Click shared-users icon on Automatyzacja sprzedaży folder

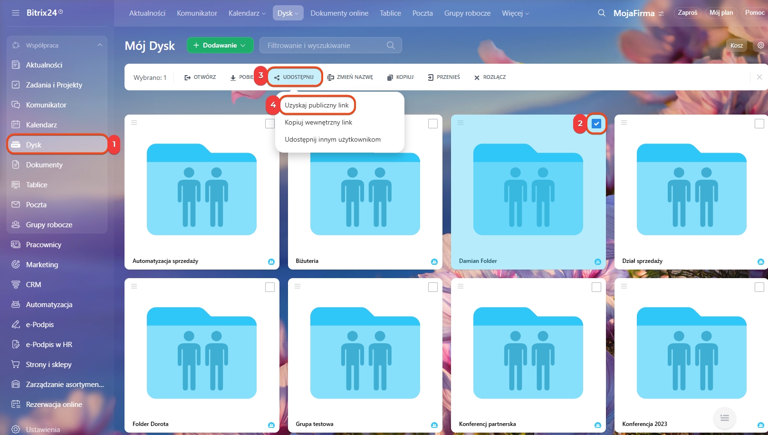[271, 261]
